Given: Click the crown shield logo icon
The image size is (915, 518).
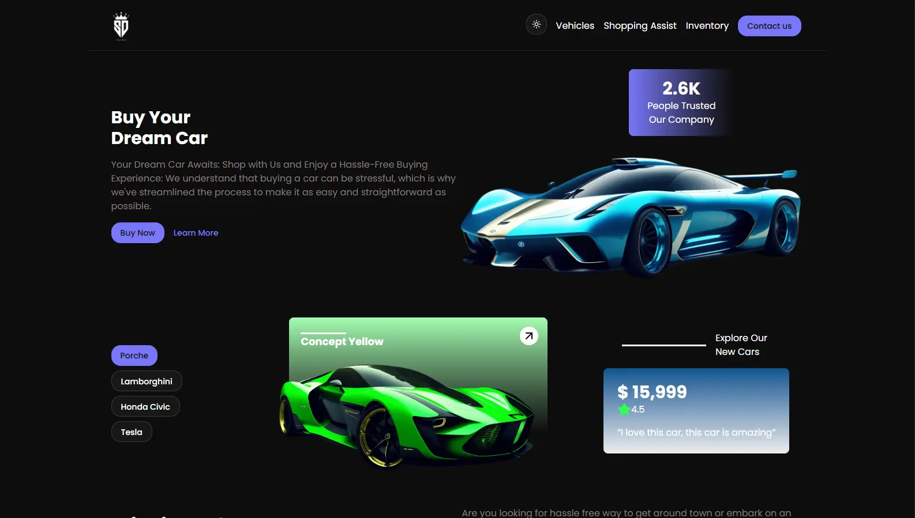Looking at the screenshot, I should coord(121,26).
